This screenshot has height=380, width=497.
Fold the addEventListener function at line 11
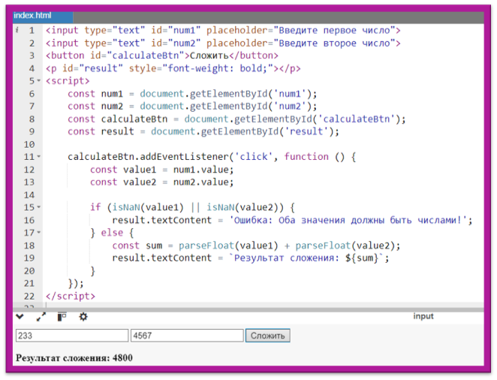(39, 157)
